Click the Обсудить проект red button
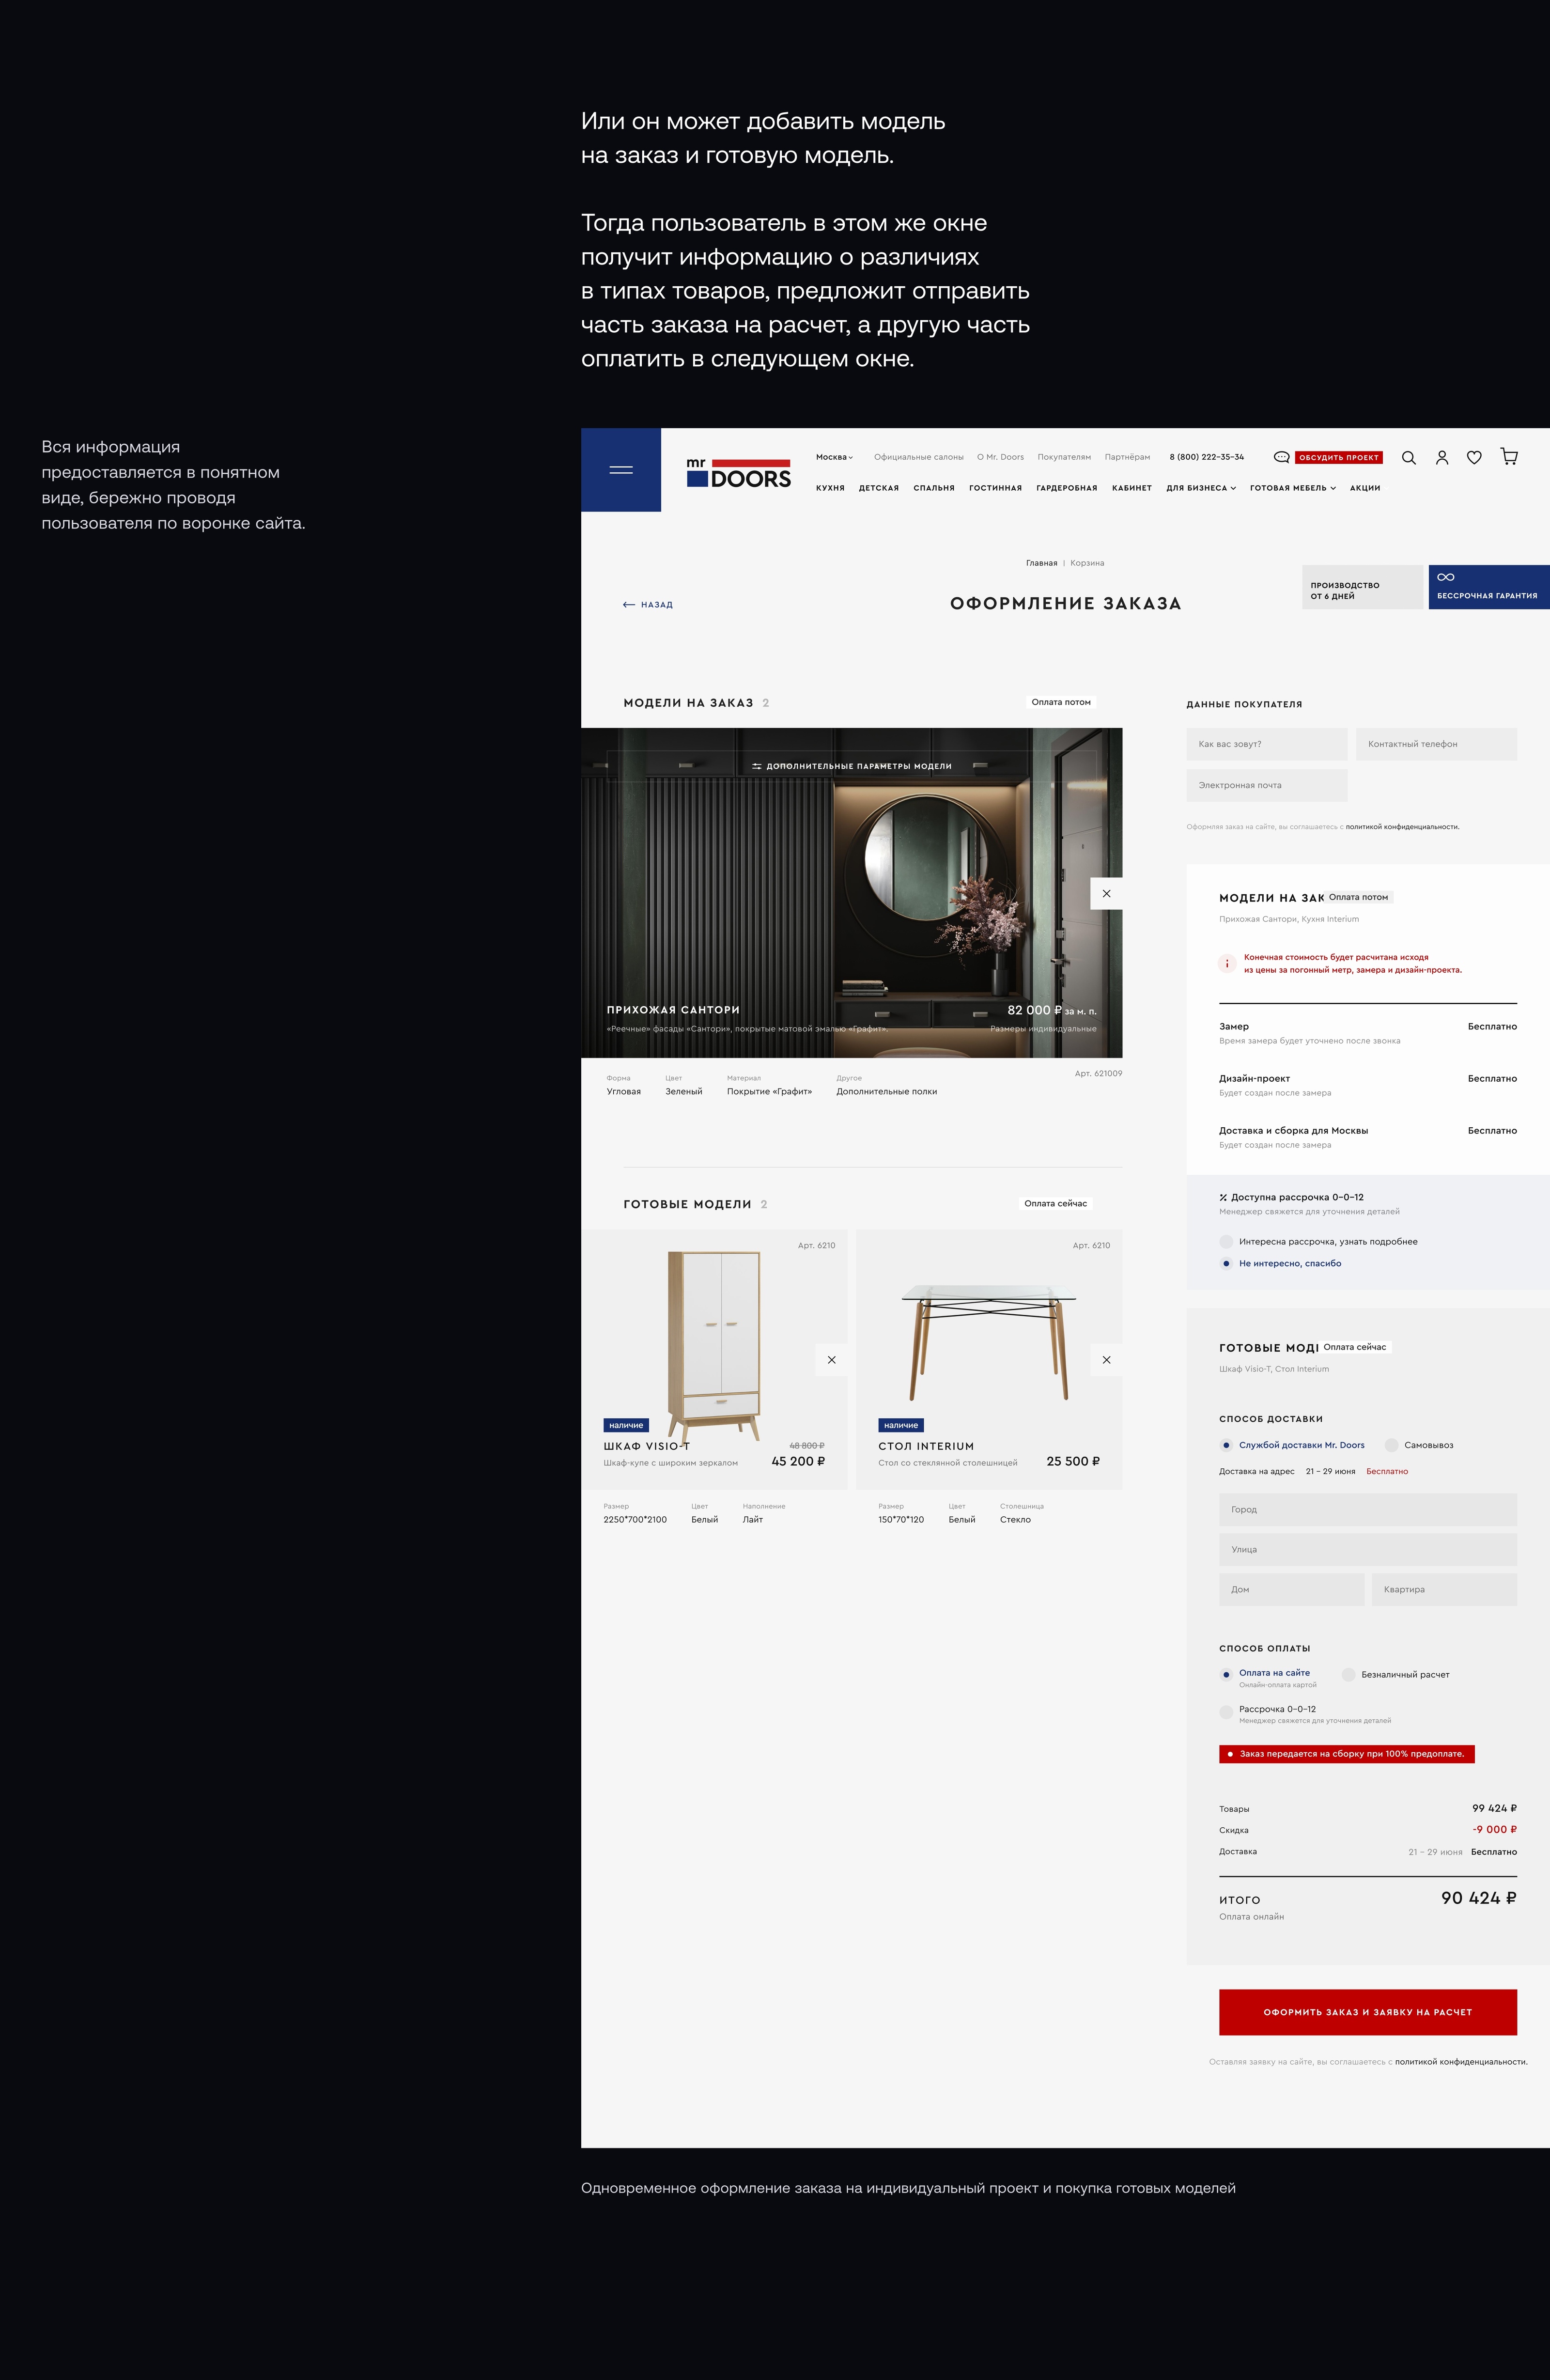1550x2380 pixels. pyautogui.click(x=1338, y=457)
